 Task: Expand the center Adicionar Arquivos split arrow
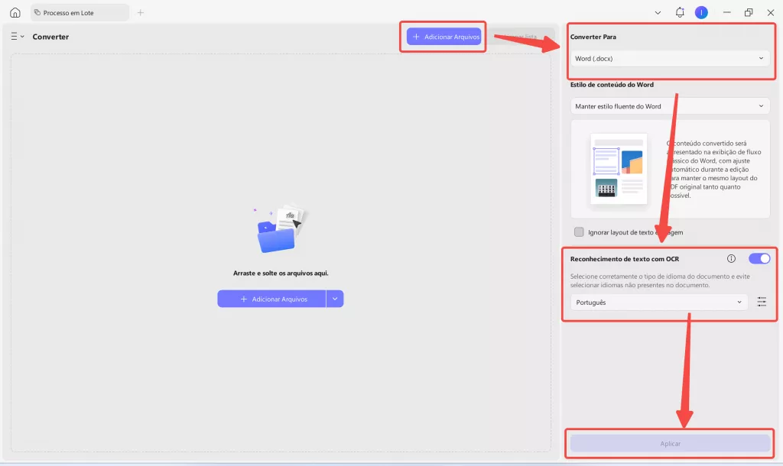pos(335,299)
